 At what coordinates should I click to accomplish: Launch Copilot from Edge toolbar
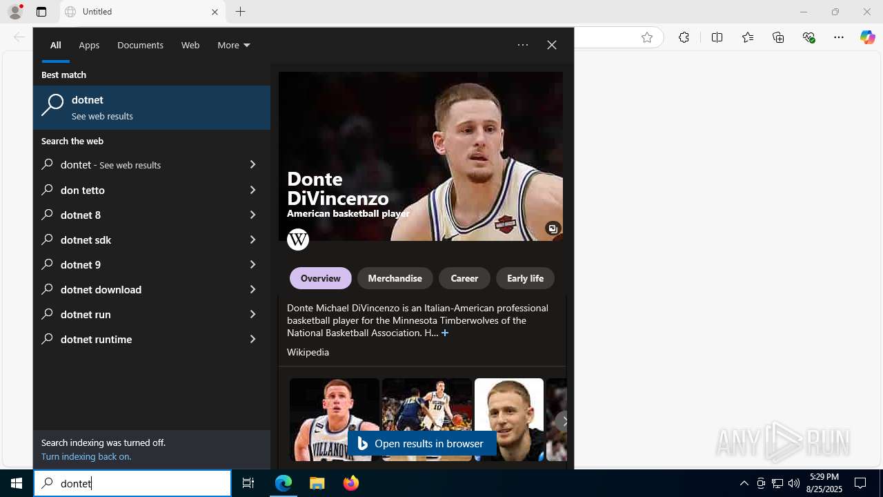pyautogui.click(x=867, y=37)
